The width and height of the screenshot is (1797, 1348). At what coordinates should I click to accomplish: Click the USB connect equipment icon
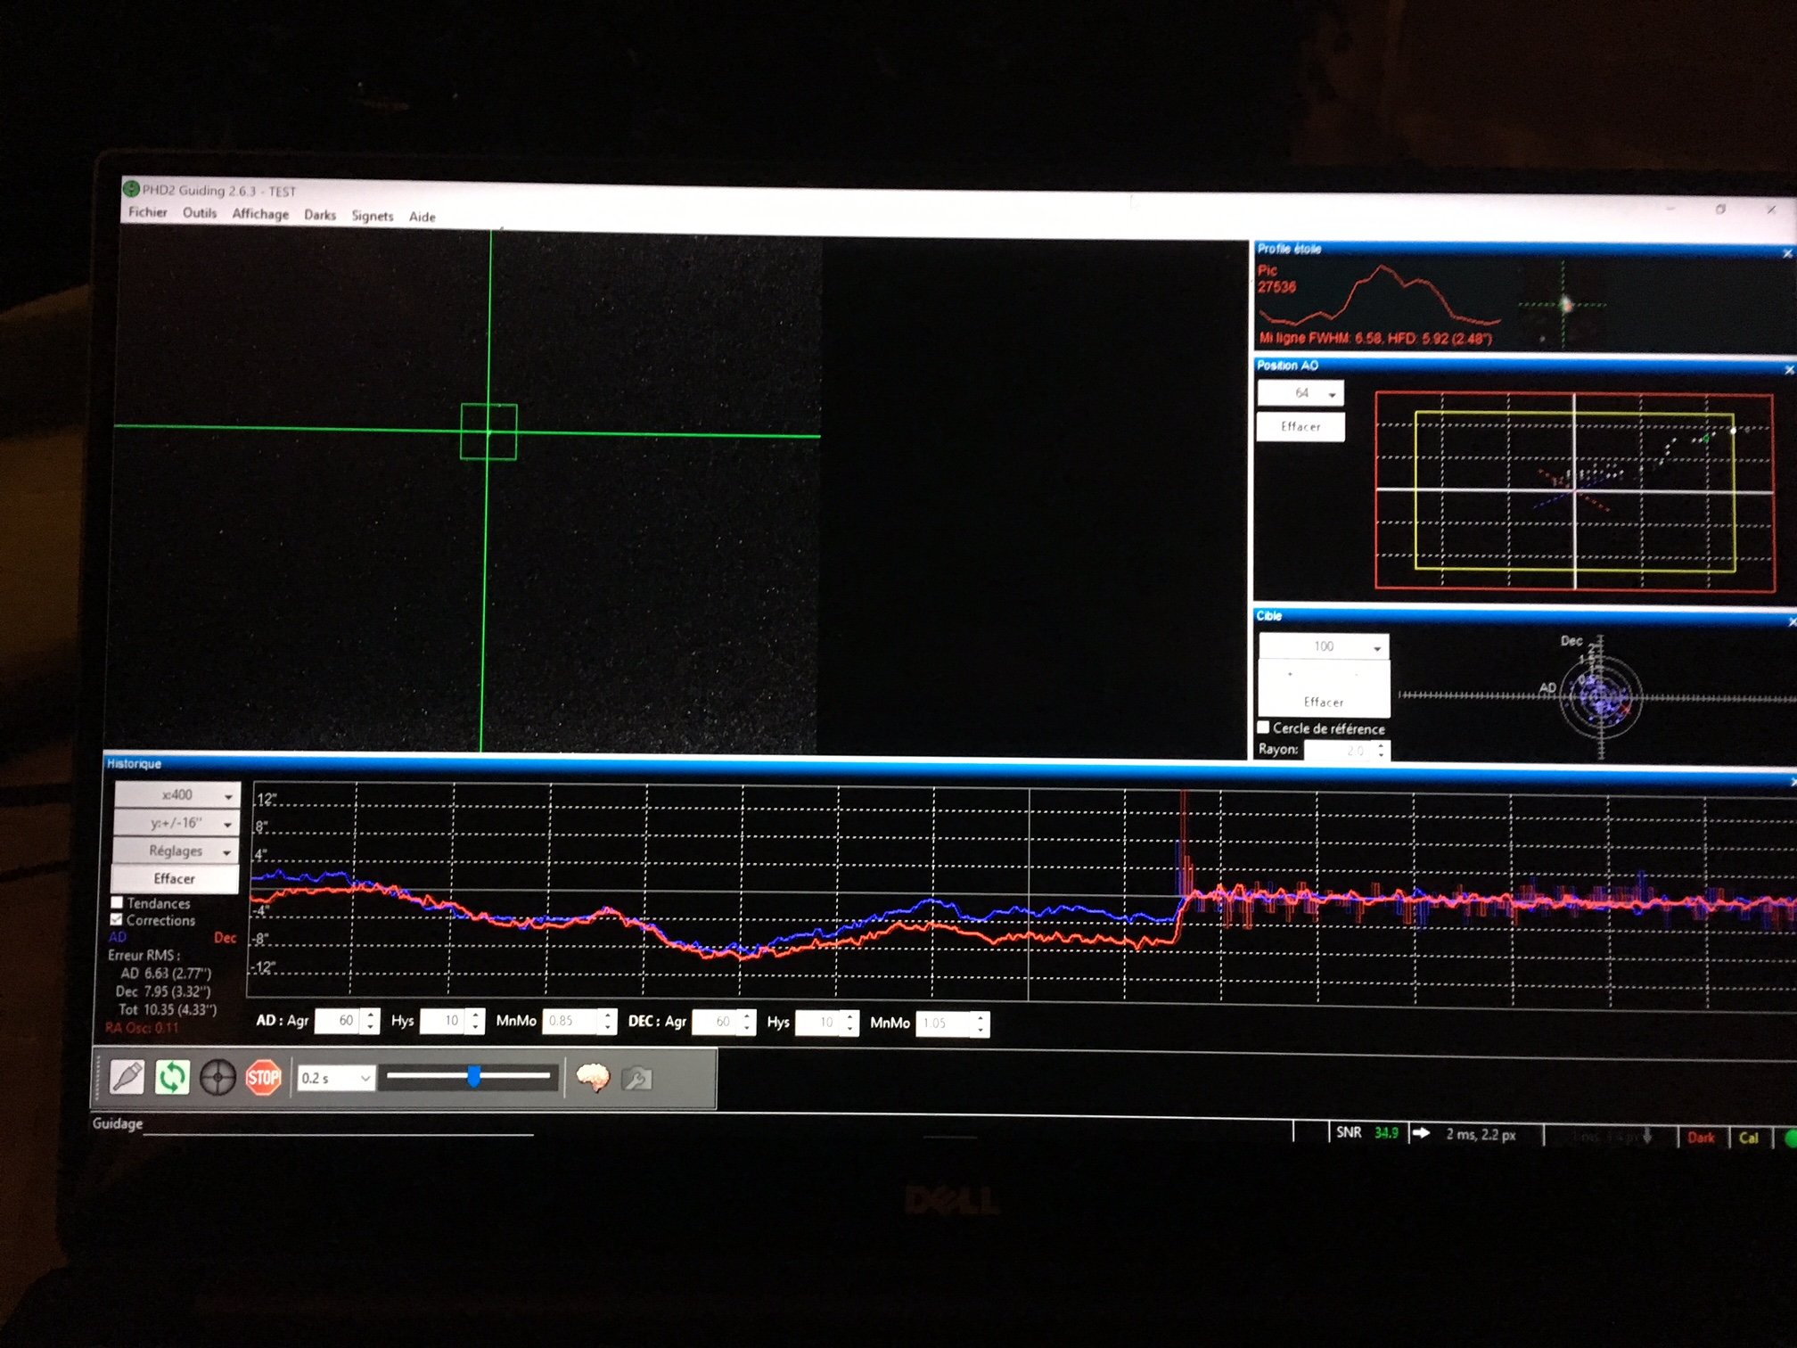(x=127, y=1076)
